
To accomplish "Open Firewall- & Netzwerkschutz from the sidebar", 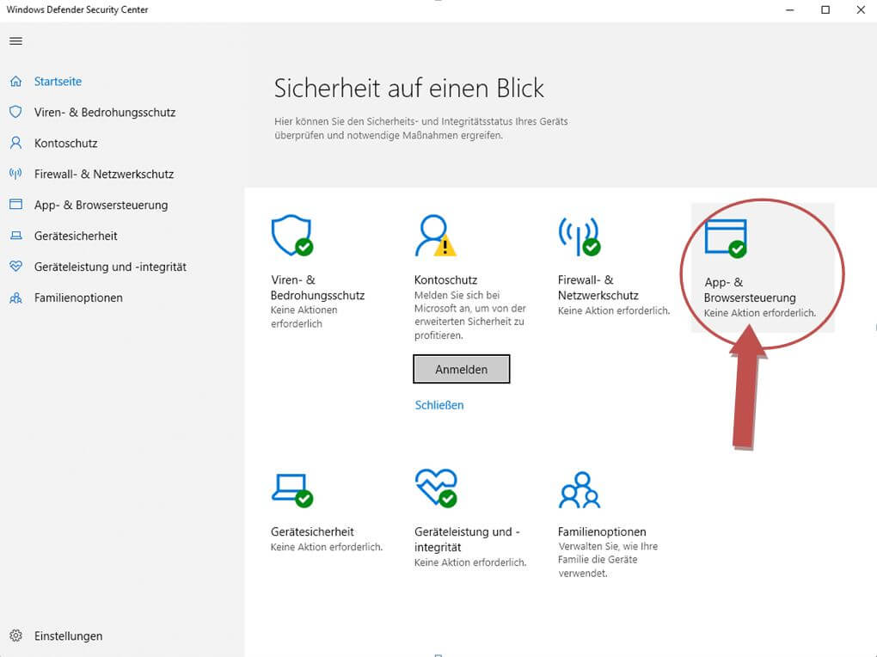I will [103, 175].
